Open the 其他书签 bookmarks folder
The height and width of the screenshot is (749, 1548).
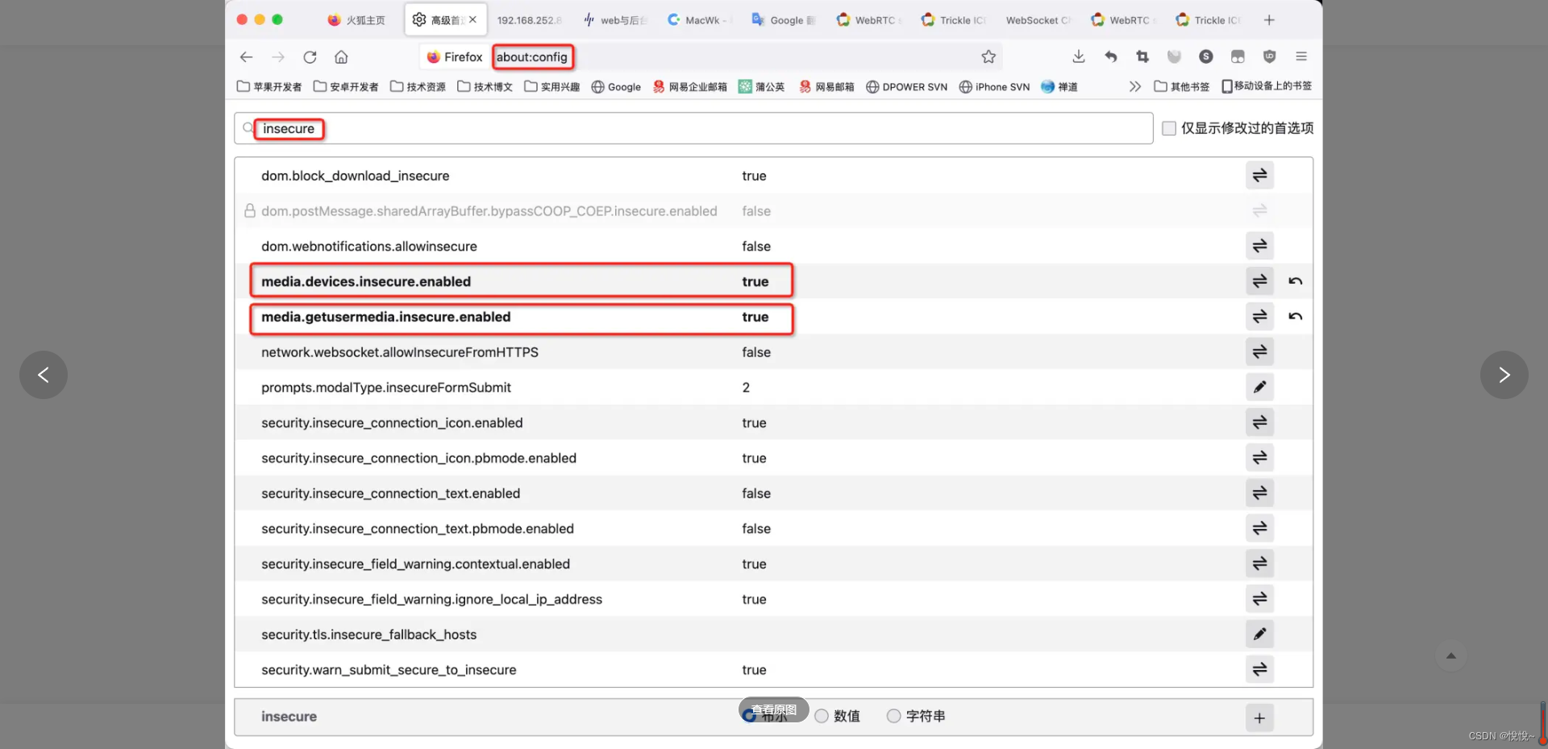point(1181,86)
